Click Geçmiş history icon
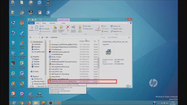The width and height of the screenshot is (187, 105). [105, 32]
